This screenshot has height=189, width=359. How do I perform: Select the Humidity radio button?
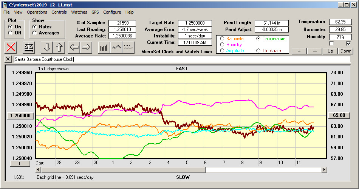point(221,45)
